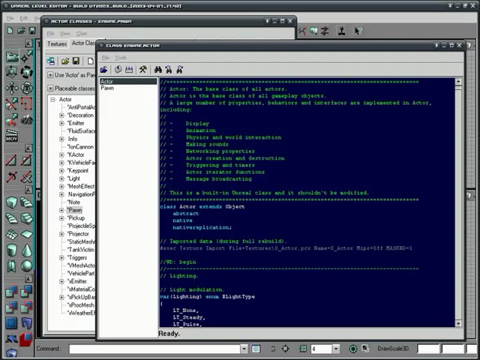This screenshot has width=480, height=360.
Task: Click the Volumetric sheet builder icon
Action: (x=12, y=265)
